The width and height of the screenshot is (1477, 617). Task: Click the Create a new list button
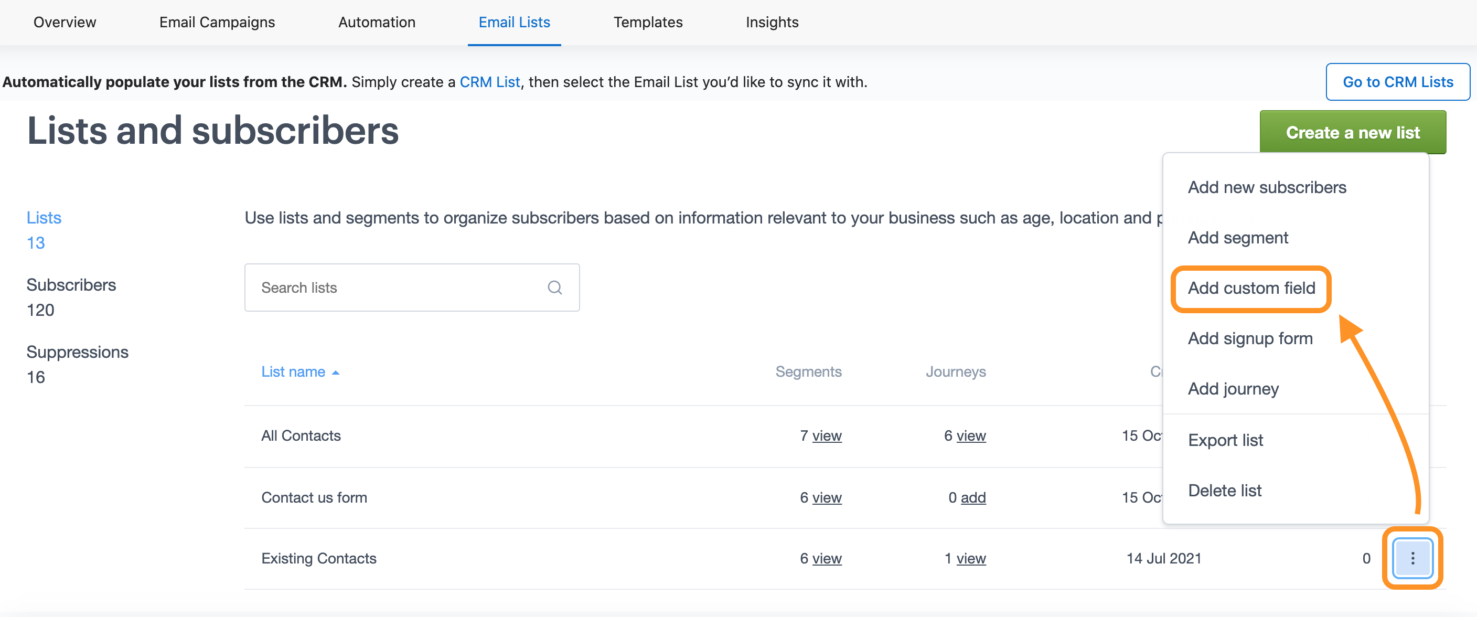1352,132
